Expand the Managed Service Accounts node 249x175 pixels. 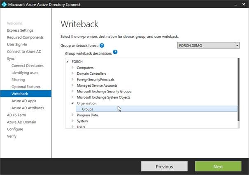pyautogui.click(x=72, y=85)
